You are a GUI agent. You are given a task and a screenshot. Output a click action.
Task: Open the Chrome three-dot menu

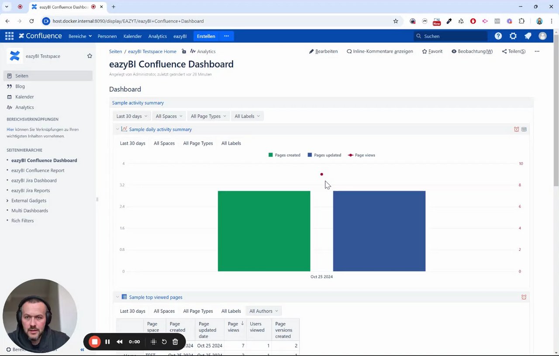(x=551, y=21)
